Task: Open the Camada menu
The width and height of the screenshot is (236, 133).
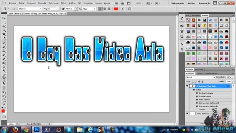Action: click(x=42, y=3)
